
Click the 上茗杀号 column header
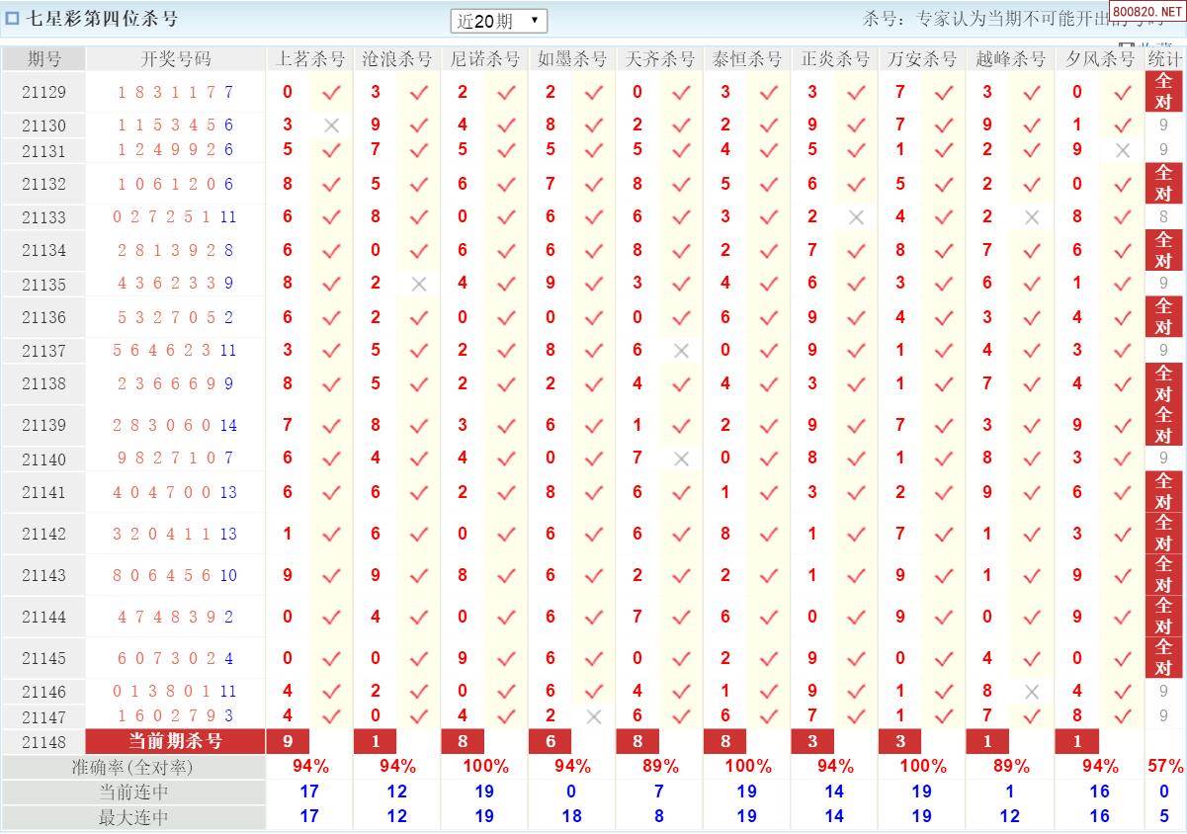(310, 58)
